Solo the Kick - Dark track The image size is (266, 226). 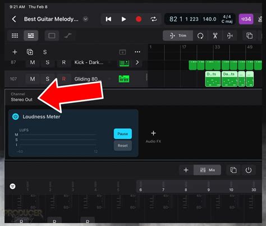[48, 62]
